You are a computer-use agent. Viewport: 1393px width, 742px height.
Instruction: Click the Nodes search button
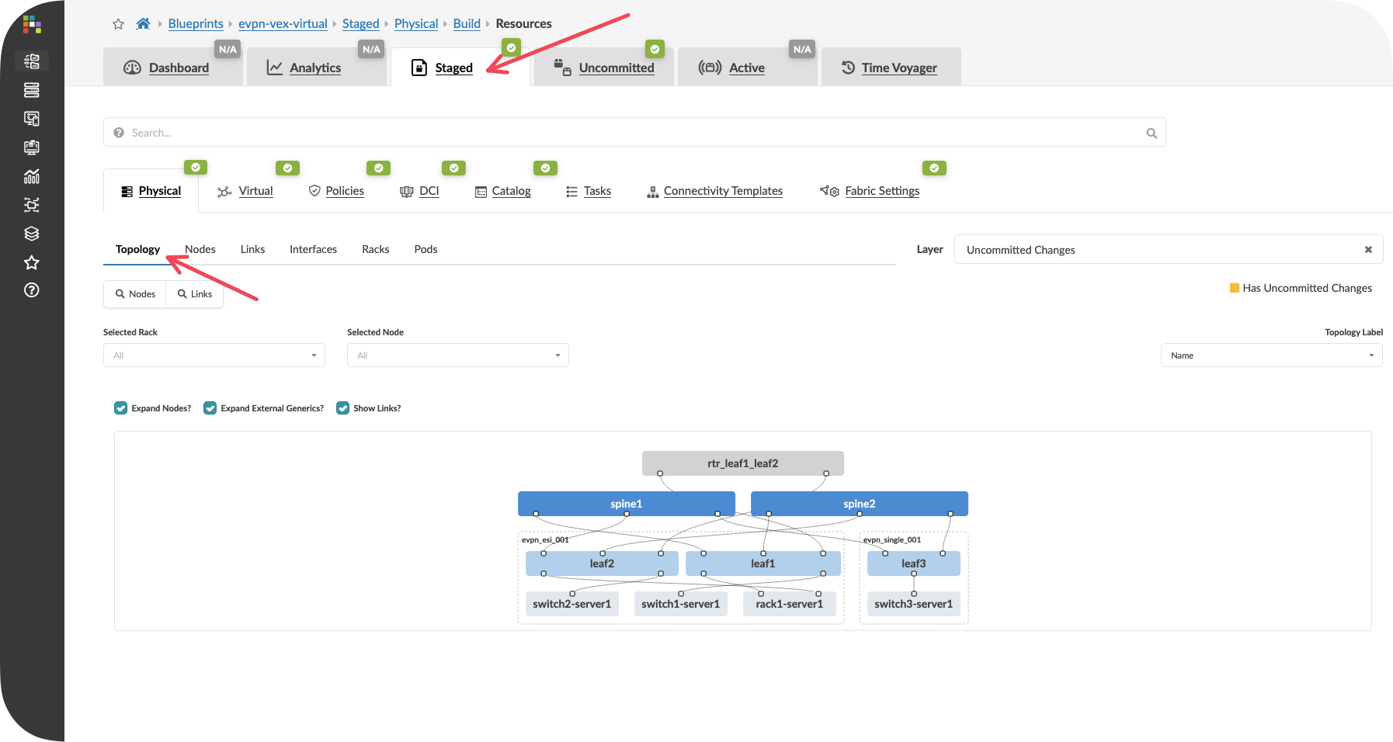point(135,294)
